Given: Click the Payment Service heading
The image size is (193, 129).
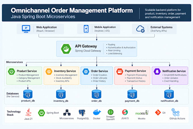Looking at the screenshot, I should click(135, 71).
